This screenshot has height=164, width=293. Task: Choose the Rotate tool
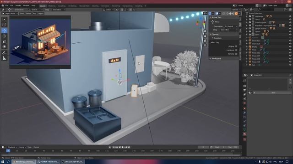click(x=4, y=36)
